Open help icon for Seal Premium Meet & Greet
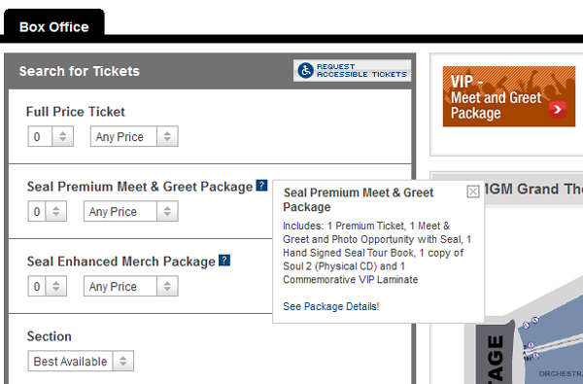The image size is (583, 384). (x=261, y=186)
